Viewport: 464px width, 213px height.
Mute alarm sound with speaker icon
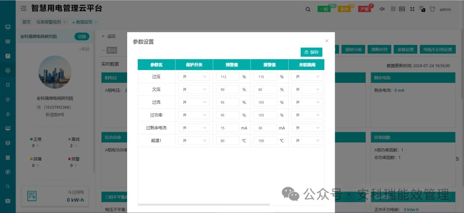[382, 9]
